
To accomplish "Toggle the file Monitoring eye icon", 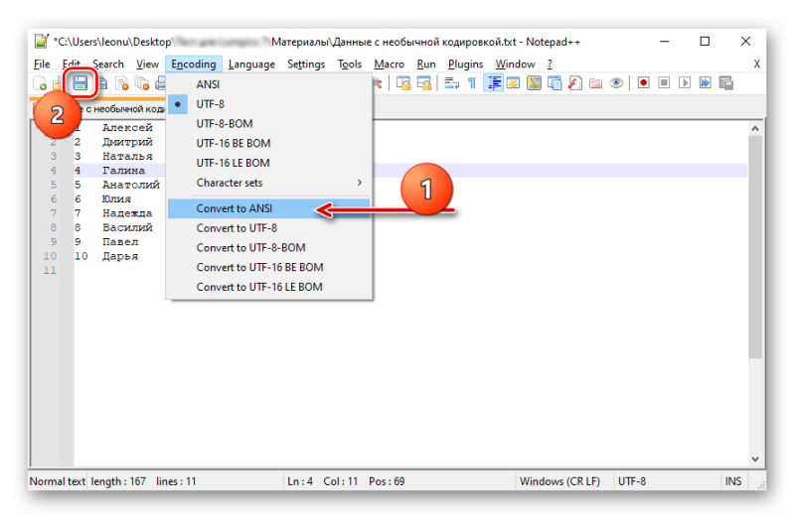I will (x=616, y=83).
